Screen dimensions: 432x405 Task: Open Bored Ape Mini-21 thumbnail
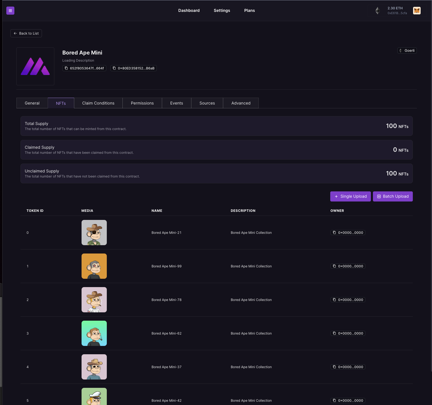94,233
